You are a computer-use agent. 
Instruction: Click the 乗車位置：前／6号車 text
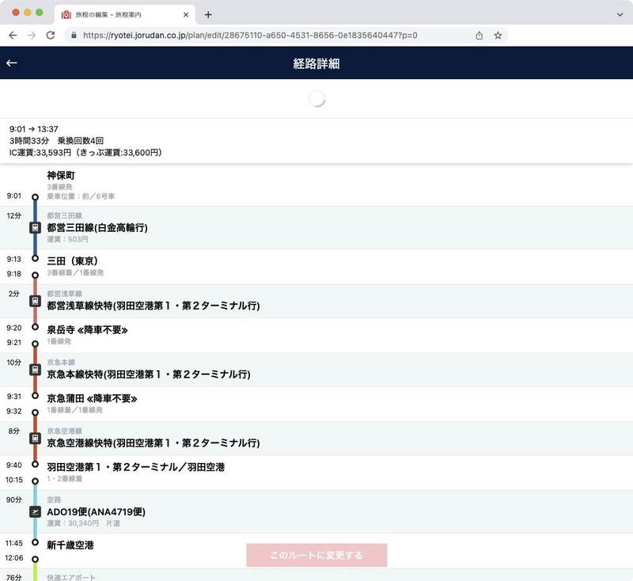[81, 196]
